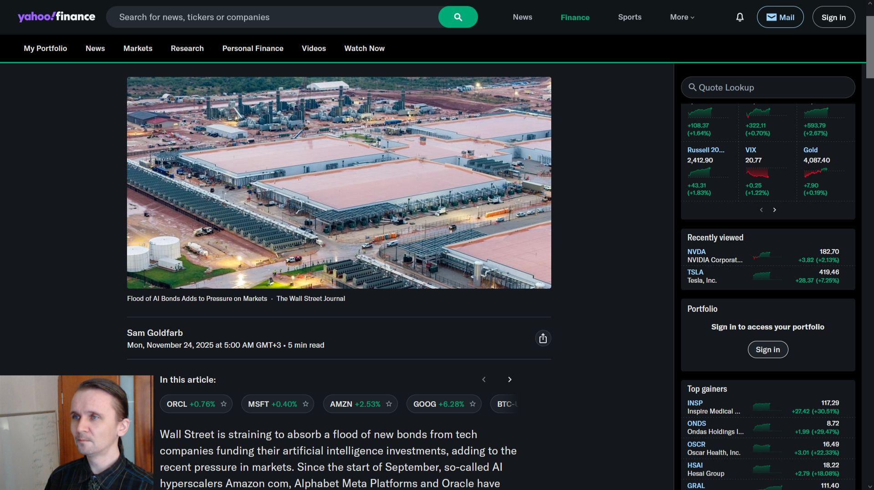The image size is (874, 490).
Task: Click Sign in under Portfolio
Action: point(767,350)
